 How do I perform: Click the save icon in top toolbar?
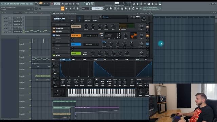pos(149,4)
